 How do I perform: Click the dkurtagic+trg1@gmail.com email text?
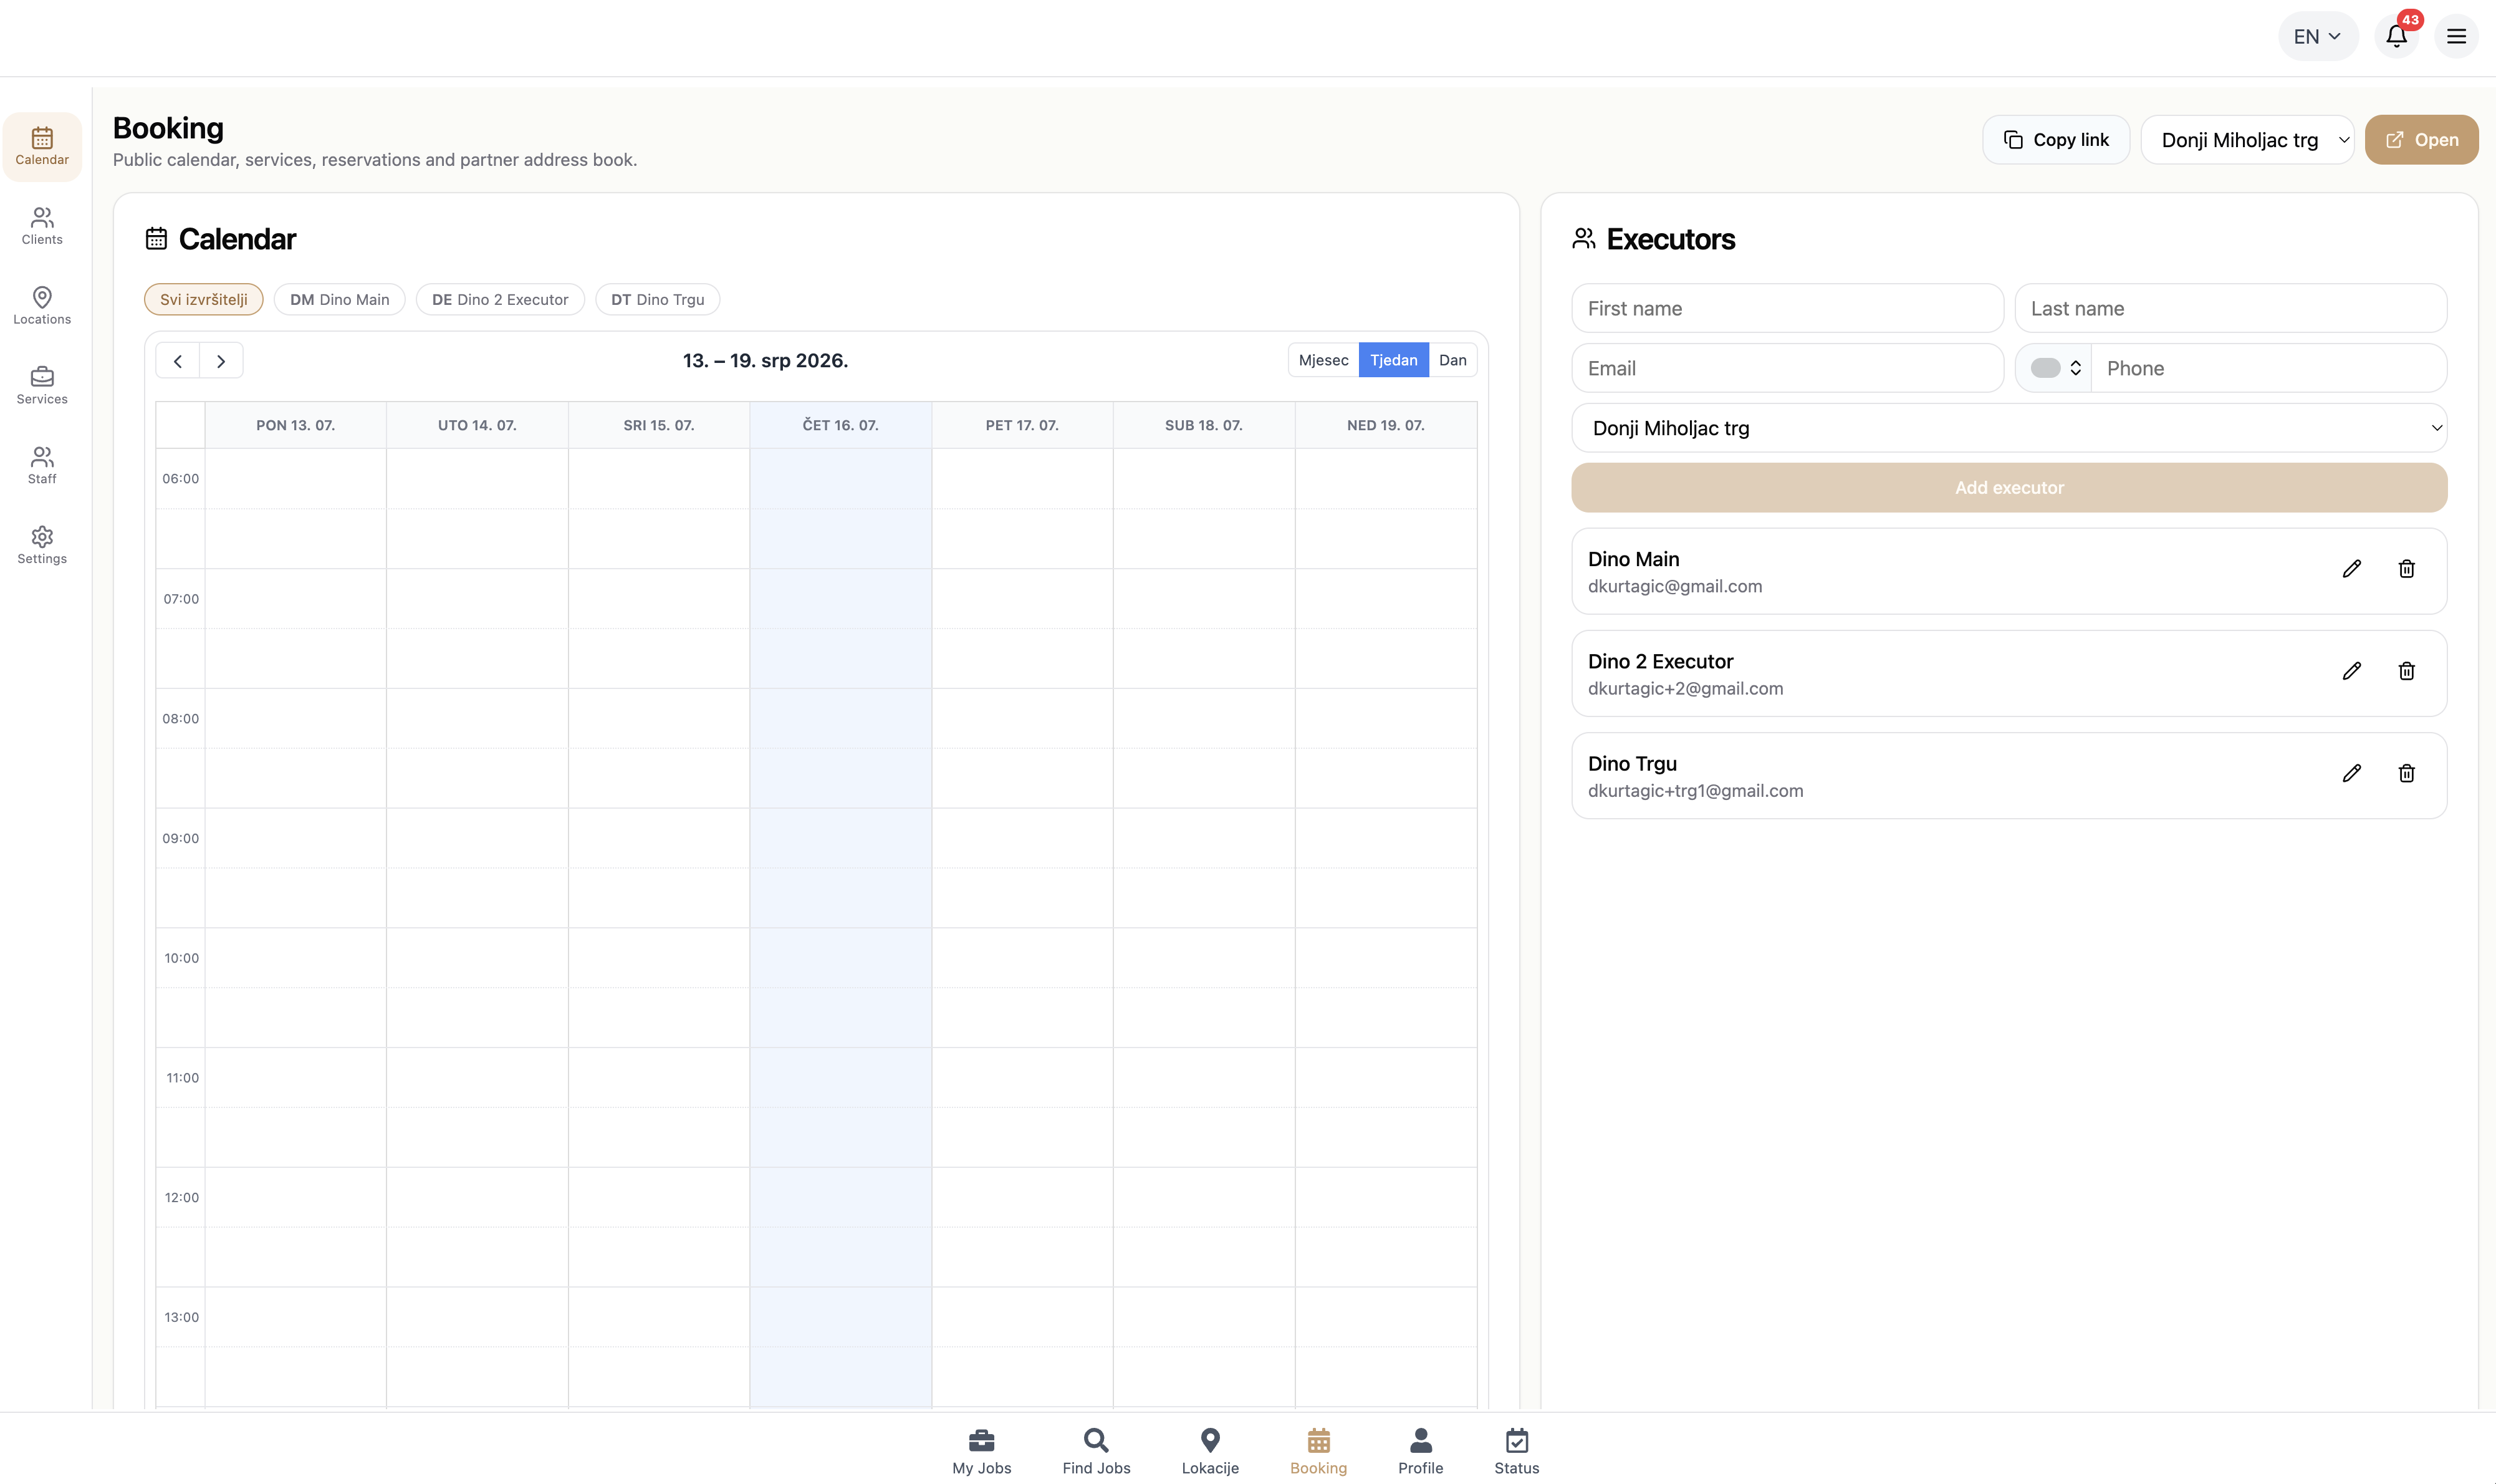point(1696,791)
